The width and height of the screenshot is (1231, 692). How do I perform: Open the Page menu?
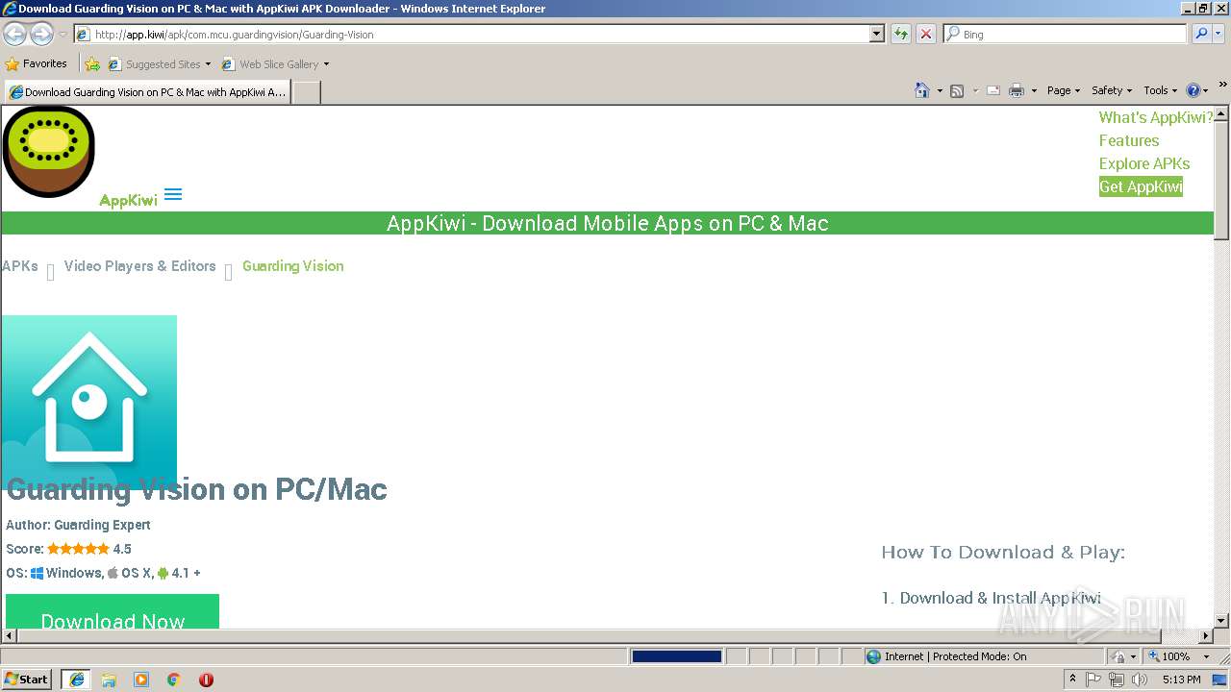point(1064,90)
